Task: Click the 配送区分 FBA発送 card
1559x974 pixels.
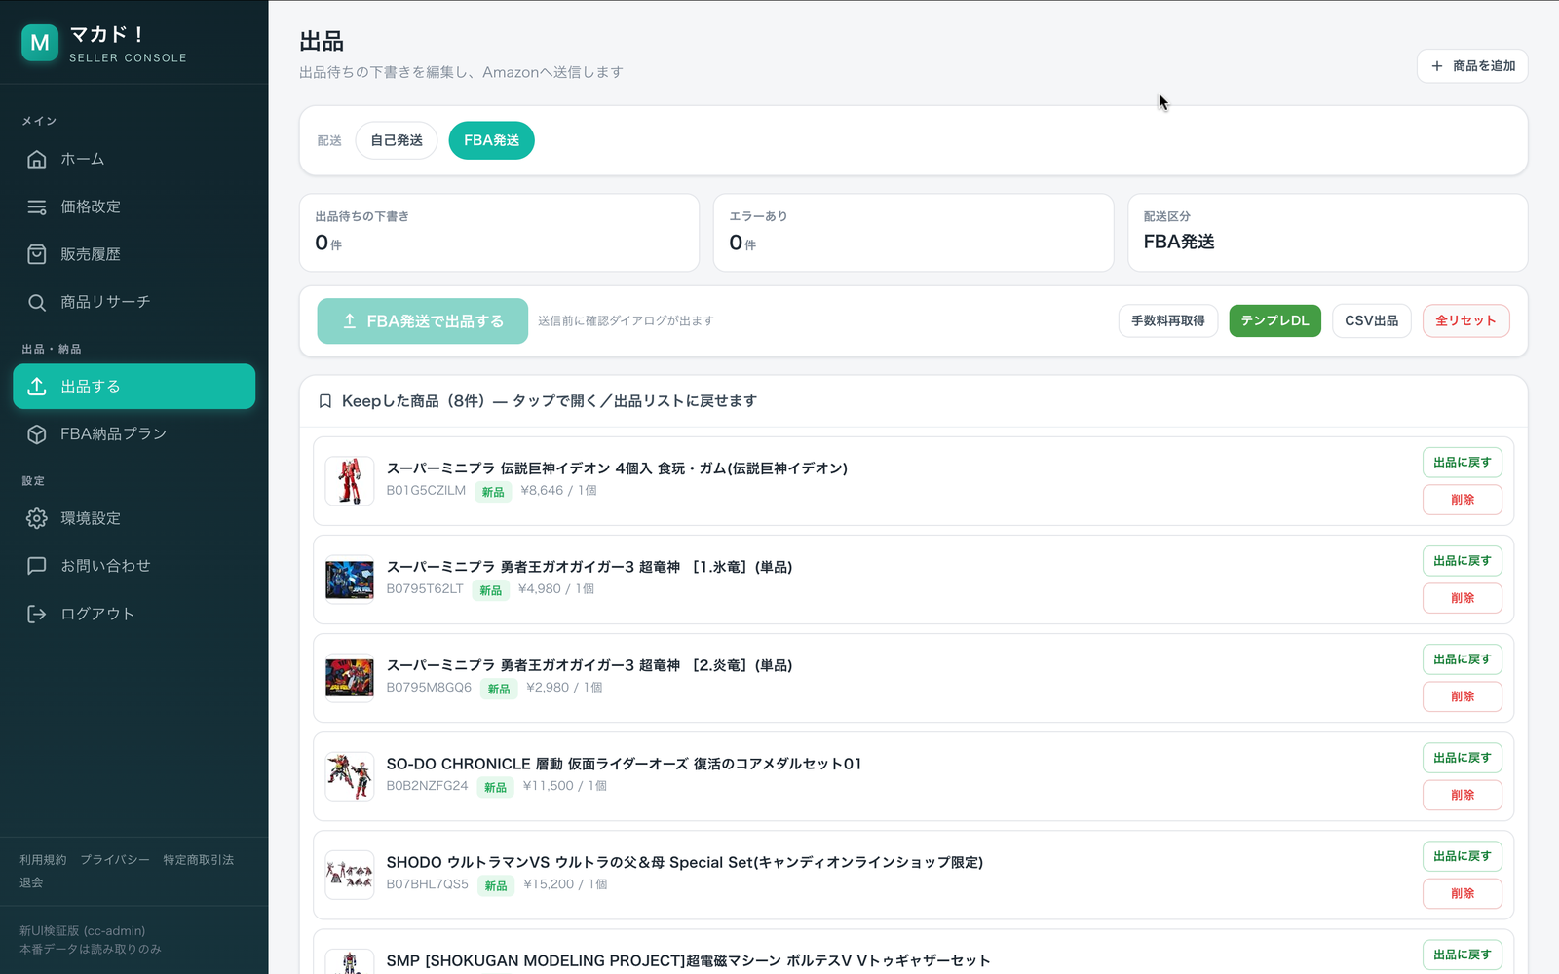Action: pyautogui.click(x=1327, y=233)
